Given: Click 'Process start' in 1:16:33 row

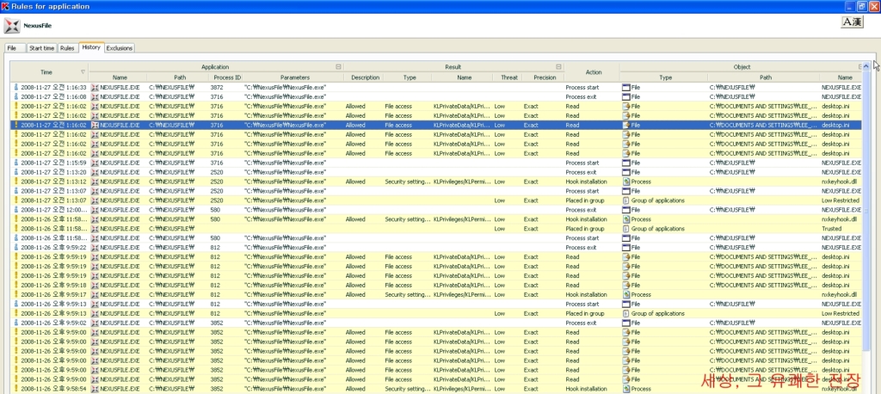Looking at the screenshot, I should pos(582,88).
